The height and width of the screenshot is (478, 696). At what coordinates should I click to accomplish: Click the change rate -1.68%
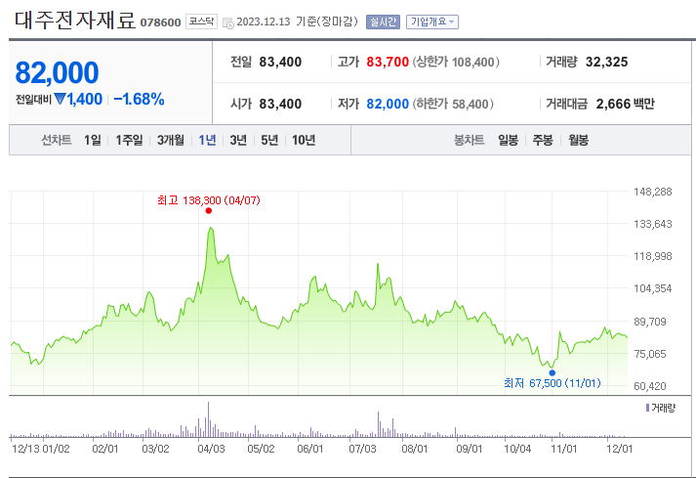point(139,99)
